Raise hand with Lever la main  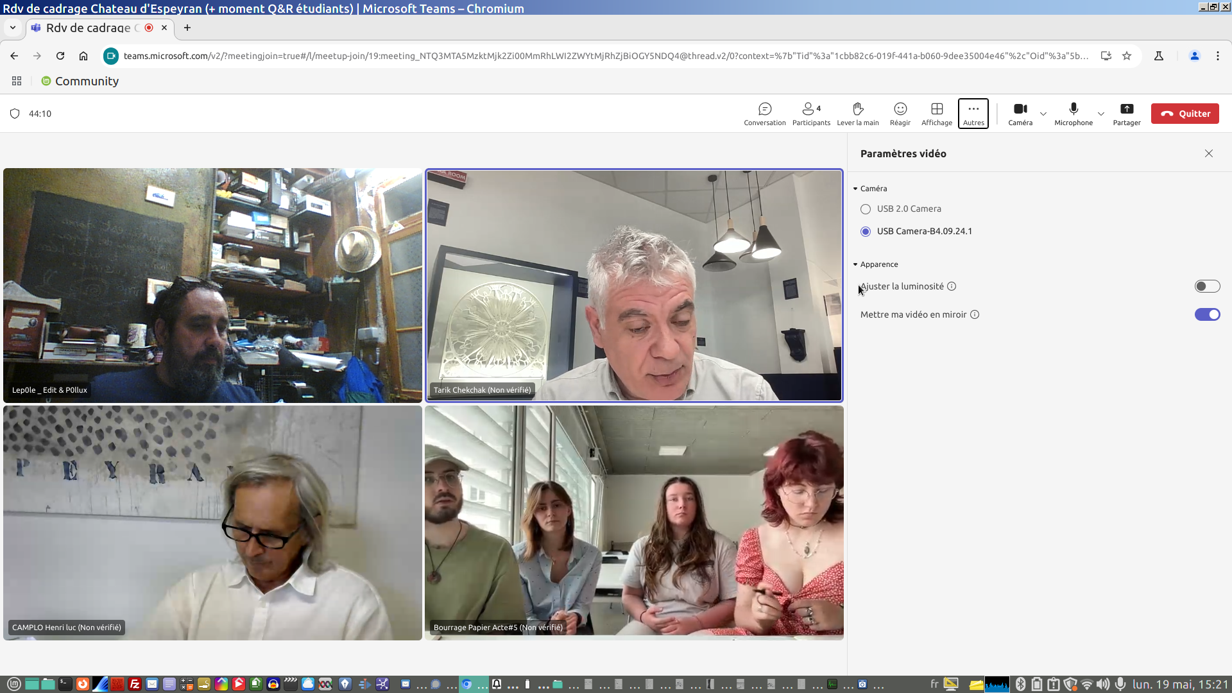click(858, 114)
